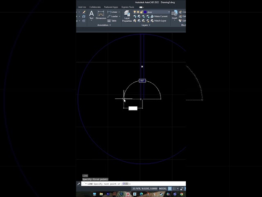Toggle drawing grid display in status bar
This screenshot has width=262, height=197.
(169, 189)
